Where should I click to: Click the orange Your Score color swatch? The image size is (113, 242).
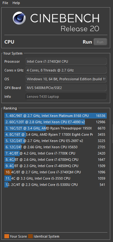7,236
